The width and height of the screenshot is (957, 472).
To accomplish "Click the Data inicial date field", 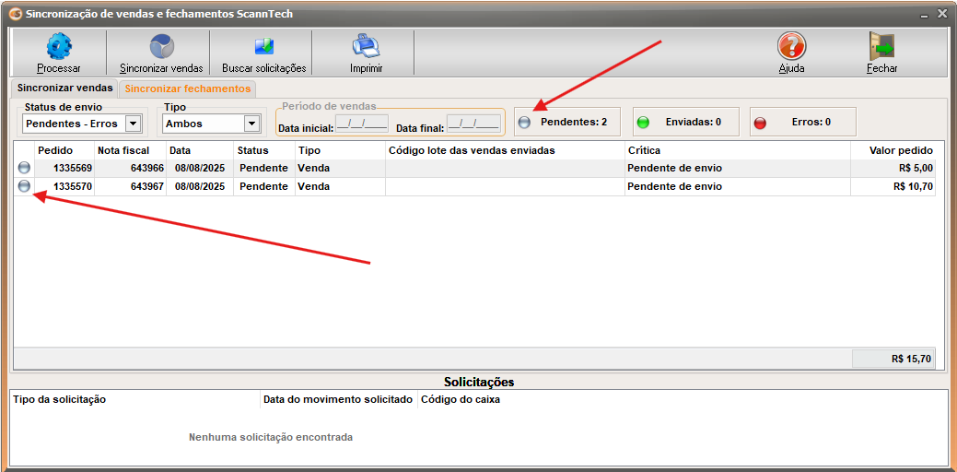I will tap(361, 124).
